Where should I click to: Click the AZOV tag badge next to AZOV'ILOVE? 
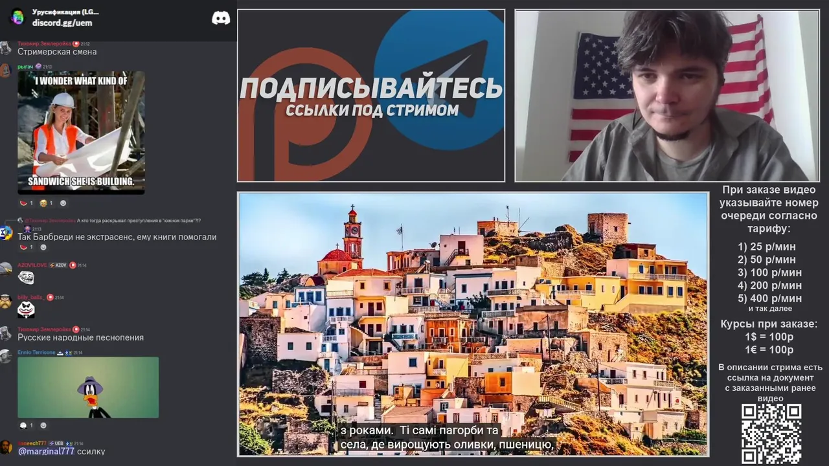tap(58, 265)
